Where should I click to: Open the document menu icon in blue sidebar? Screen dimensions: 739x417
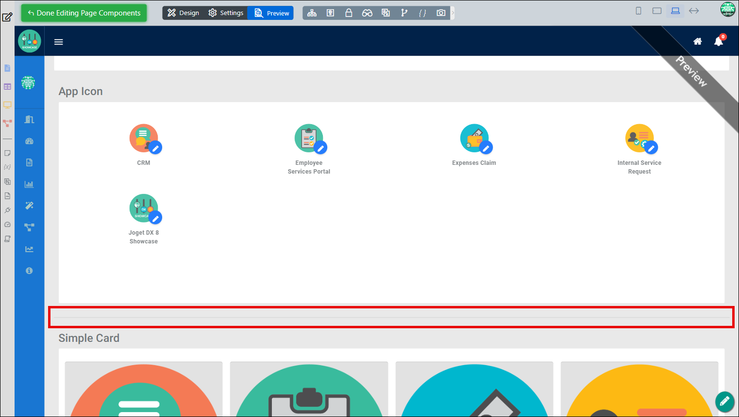[x=29, y=162]
